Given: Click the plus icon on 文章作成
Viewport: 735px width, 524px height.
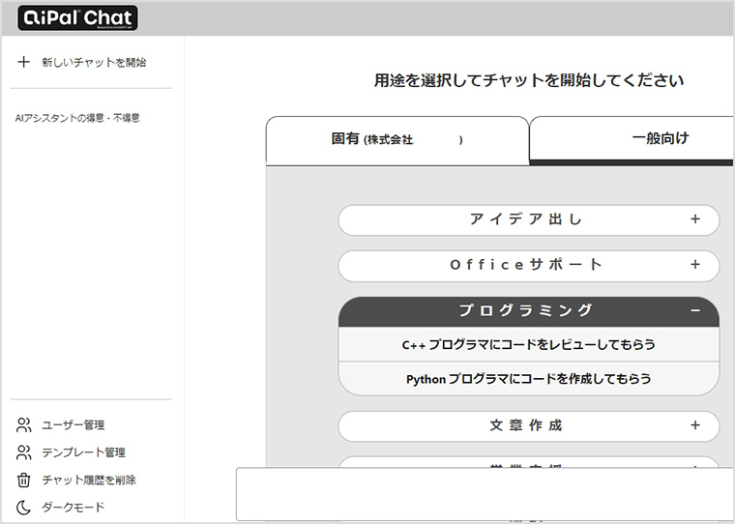Looking at the screenshot, I should pos(695,425).
